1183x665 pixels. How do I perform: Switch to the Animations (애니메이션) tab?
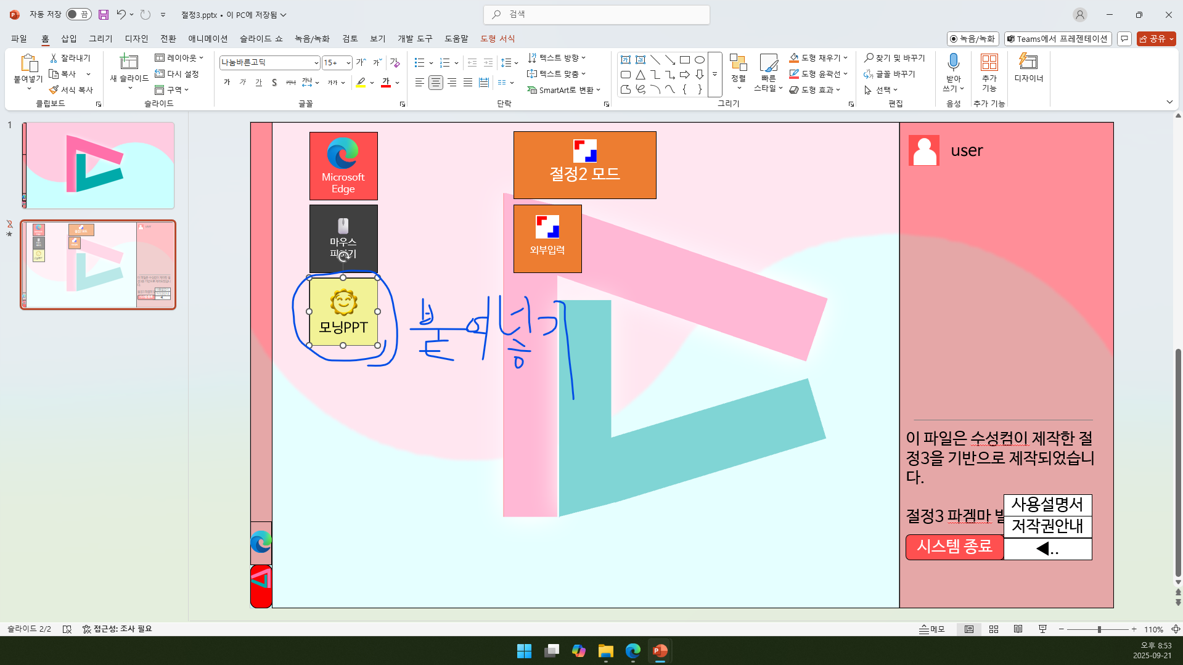(208, 39)
